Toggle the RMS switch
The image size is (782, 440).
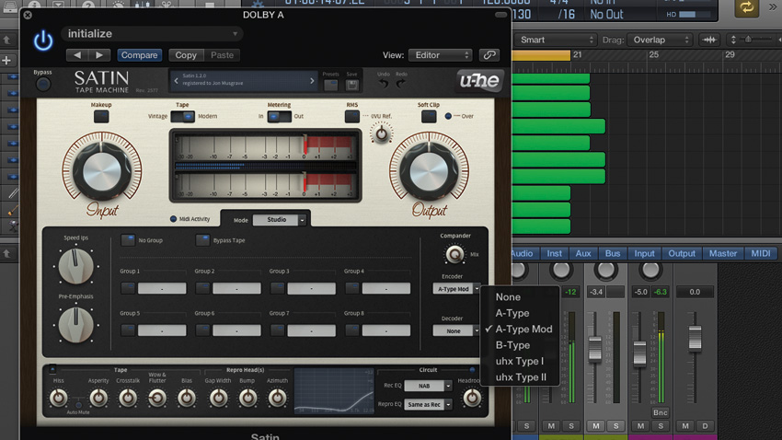pyautogui.click(x=352, y=117)
